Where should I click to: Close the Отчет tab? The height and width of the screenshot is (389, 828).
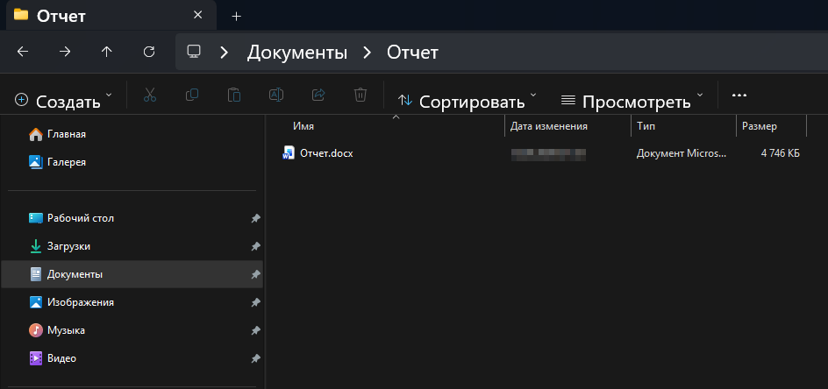[198, 15]
